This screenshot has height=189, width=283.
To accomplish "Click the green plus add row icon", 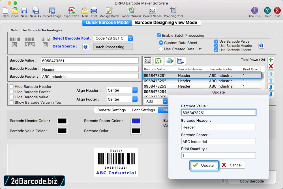I will click(271, 60).
